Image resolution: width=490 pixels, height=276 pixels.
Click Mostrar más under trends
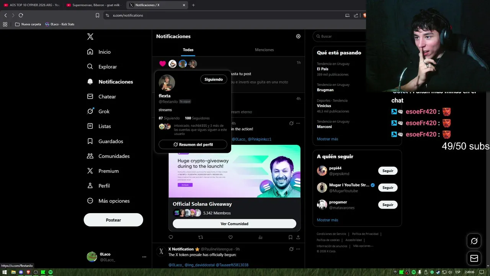pos(327,139)
